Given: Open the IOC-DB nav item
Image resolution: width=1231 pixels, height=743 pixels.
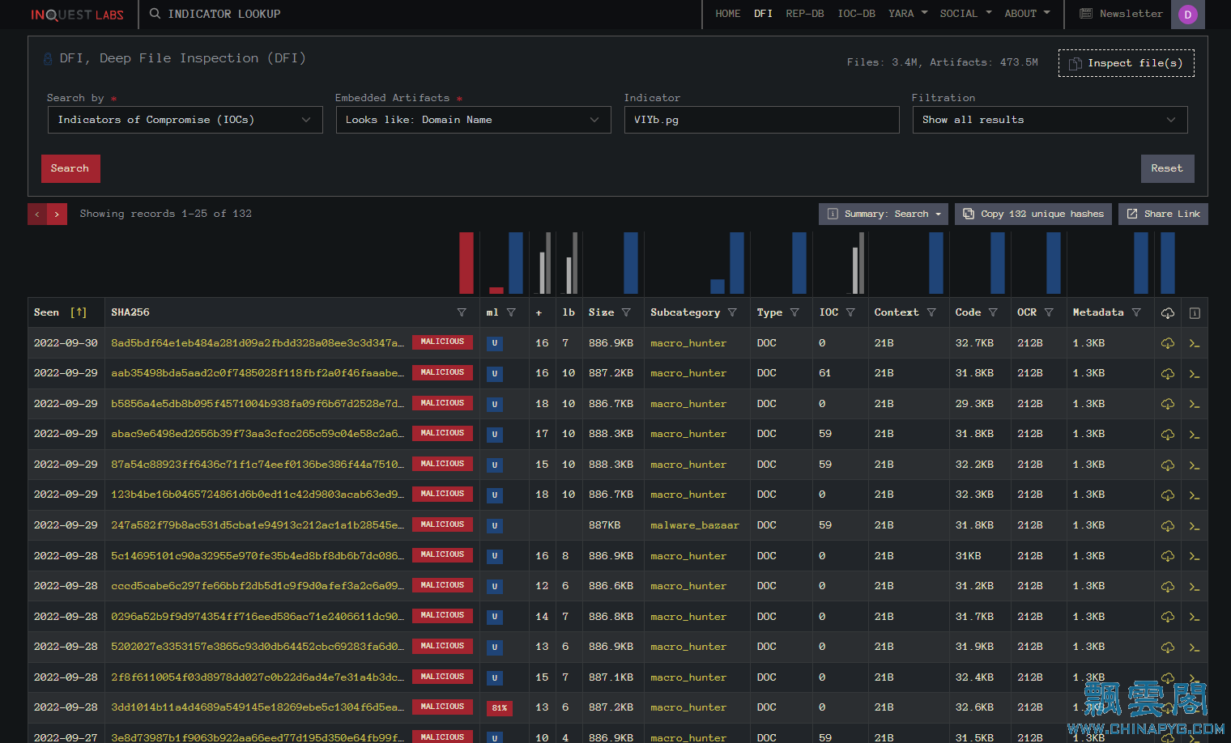Looking at the screenshot, I should tap(856, 14).
